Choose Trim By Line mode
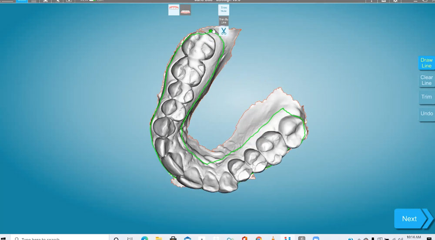Image resolution: width=435 pixels, height=240 pixels. pos(224,21)
